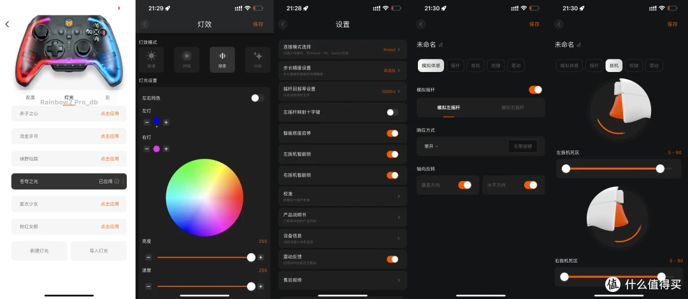Open 摇杆回报率设置 1000hz row

pyautogui.click(x=343, y=91)
